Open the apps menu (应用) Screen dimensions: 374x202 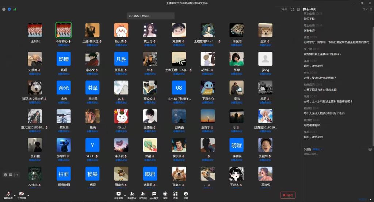(175, 195)
